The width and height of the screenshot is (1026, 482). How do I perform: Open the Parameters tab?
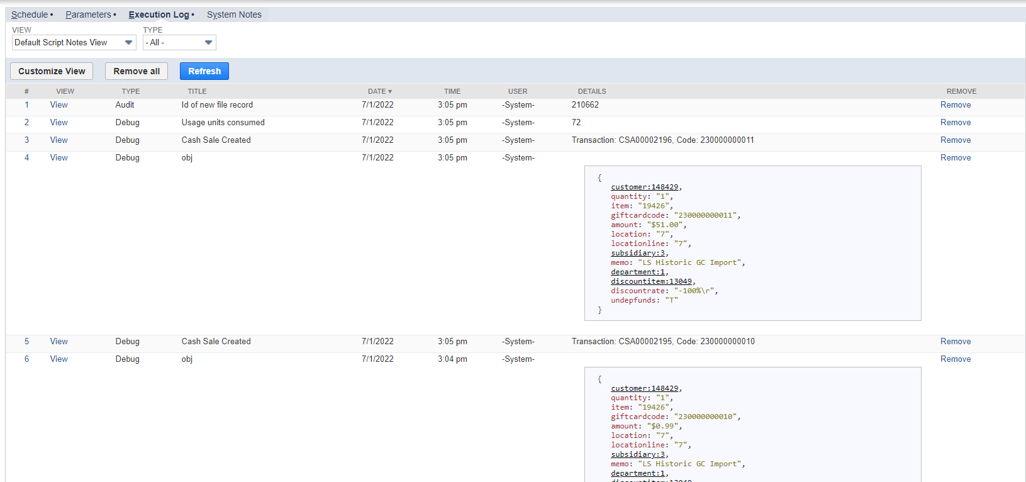pyautogui.click(x=88, y=14)
